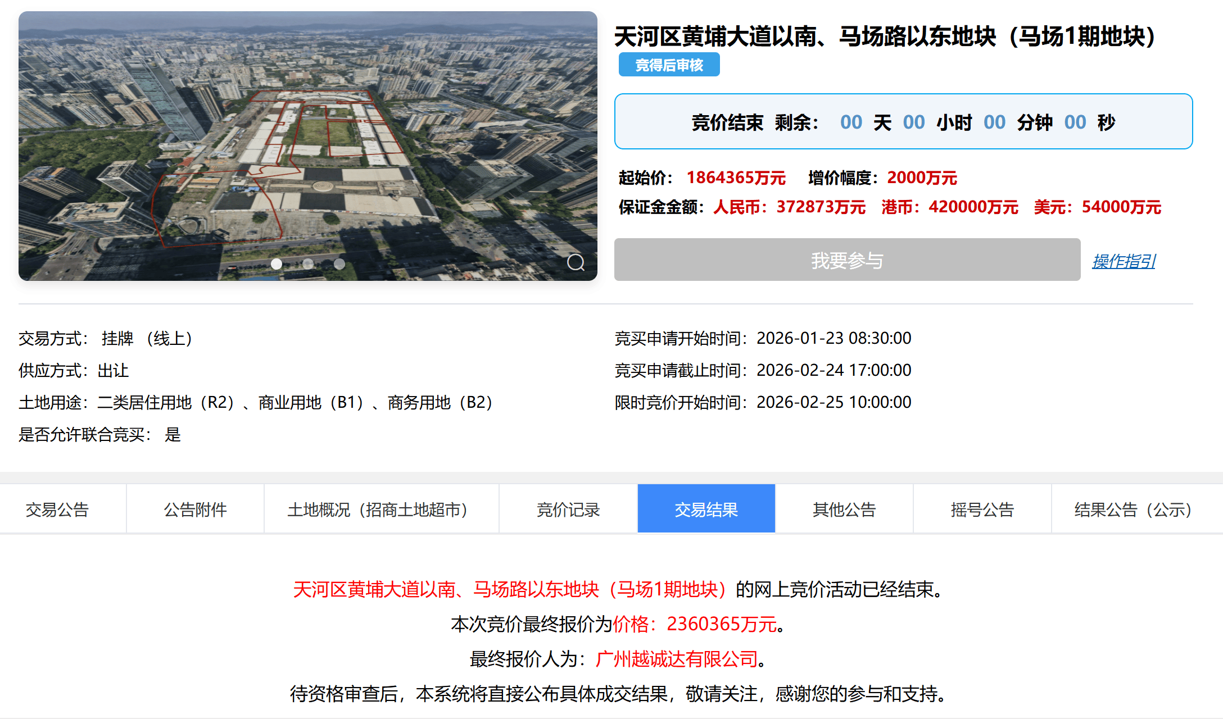1223x719 pixels.
Task: Click the 竞得后审核 badge
Action: point(668,64)
